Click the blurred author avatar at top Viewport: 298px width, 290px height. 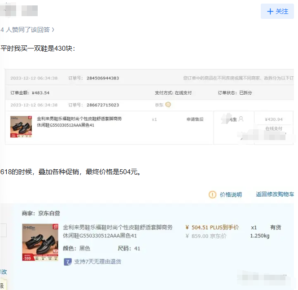point(9,10)
